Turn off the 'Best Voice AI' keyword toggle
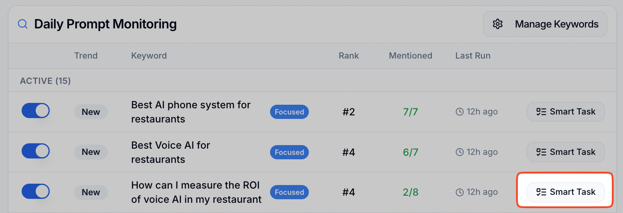Screen dimensions: 623x213 click(x=36, y=151)
